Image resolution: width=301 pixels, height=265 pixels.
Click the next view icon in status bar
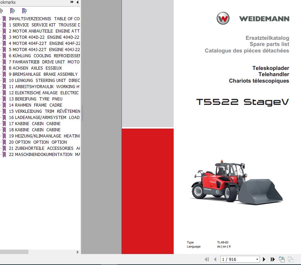coord(291,259)
